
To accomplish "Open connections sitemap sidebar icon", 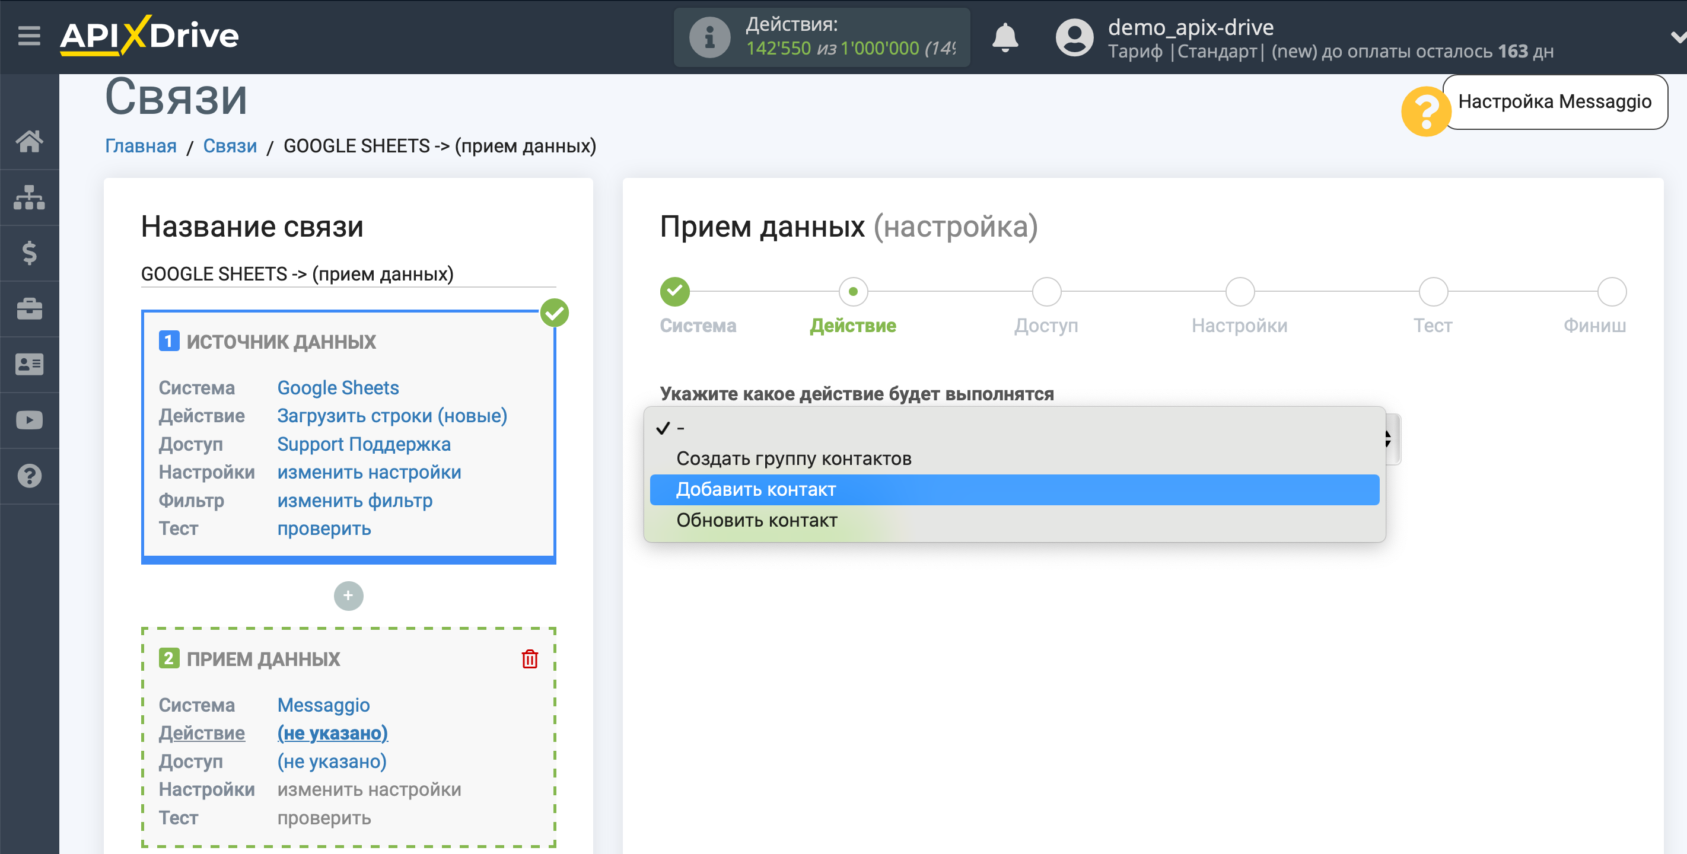I will (x=30, y=196).
